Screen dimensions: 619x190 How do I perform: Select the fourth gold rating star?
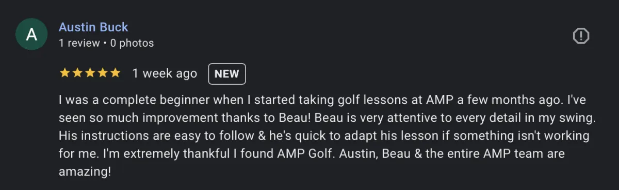tap(102, 73)
